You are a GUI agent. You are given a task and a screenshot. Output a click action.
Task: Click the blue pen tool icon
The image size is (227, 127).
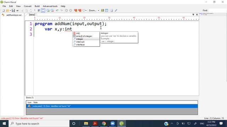click(x=116, y=11)
